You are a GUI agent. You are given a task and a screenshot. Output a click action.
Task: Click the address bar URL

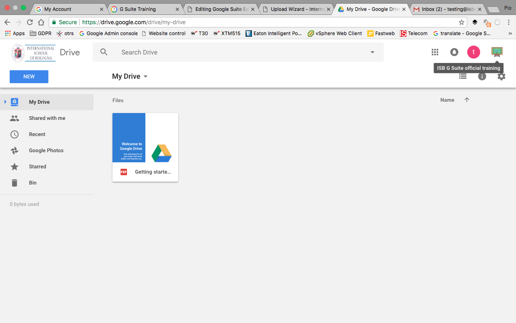pos(134,22)
